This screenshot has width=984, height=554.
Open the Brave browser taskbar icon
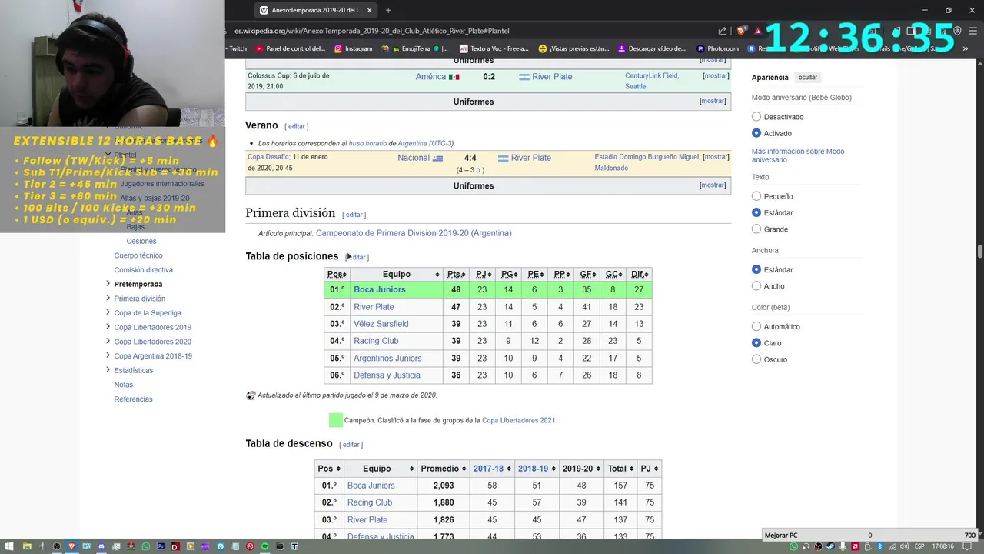tap(71, 546)
